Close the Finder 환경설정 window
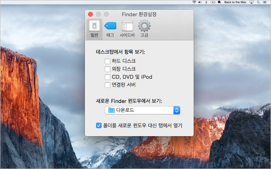This screenshot has height=169, width=271. [90, 14]
